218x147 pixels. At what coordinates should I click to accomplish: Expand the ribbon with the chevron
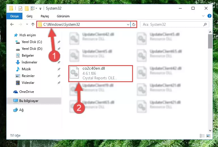click(203, 16)
